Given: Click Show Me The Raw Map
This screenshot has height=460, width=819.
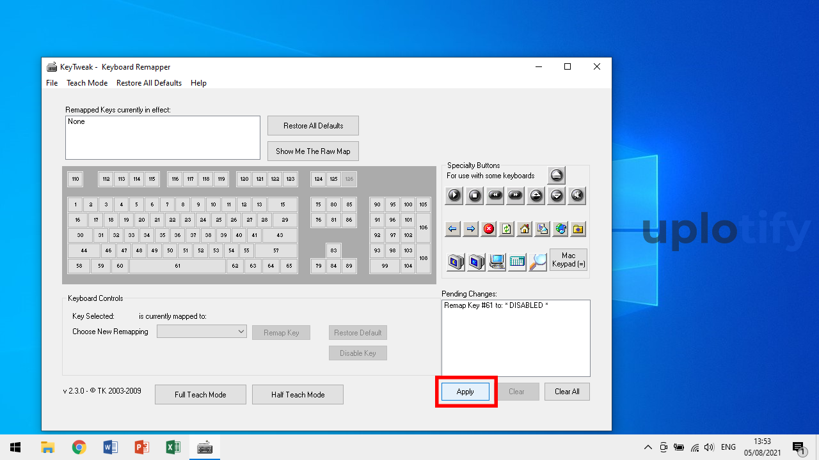Looking at the screenshot, I should coord(313,151).
